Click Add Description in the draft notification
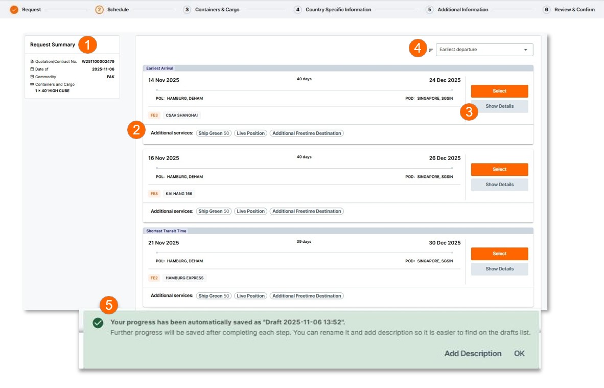The height and width of the screenshot is (388, 604). [473, 354]
